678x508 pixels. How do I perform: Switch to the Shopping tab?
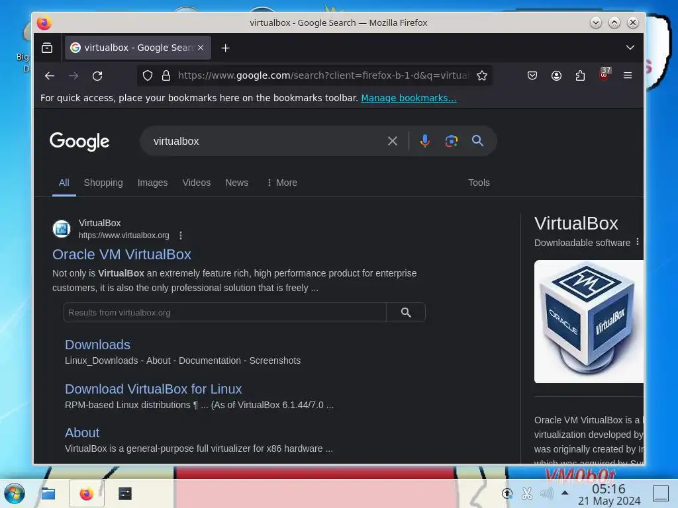pyautogui.click(x=103, y=183)
